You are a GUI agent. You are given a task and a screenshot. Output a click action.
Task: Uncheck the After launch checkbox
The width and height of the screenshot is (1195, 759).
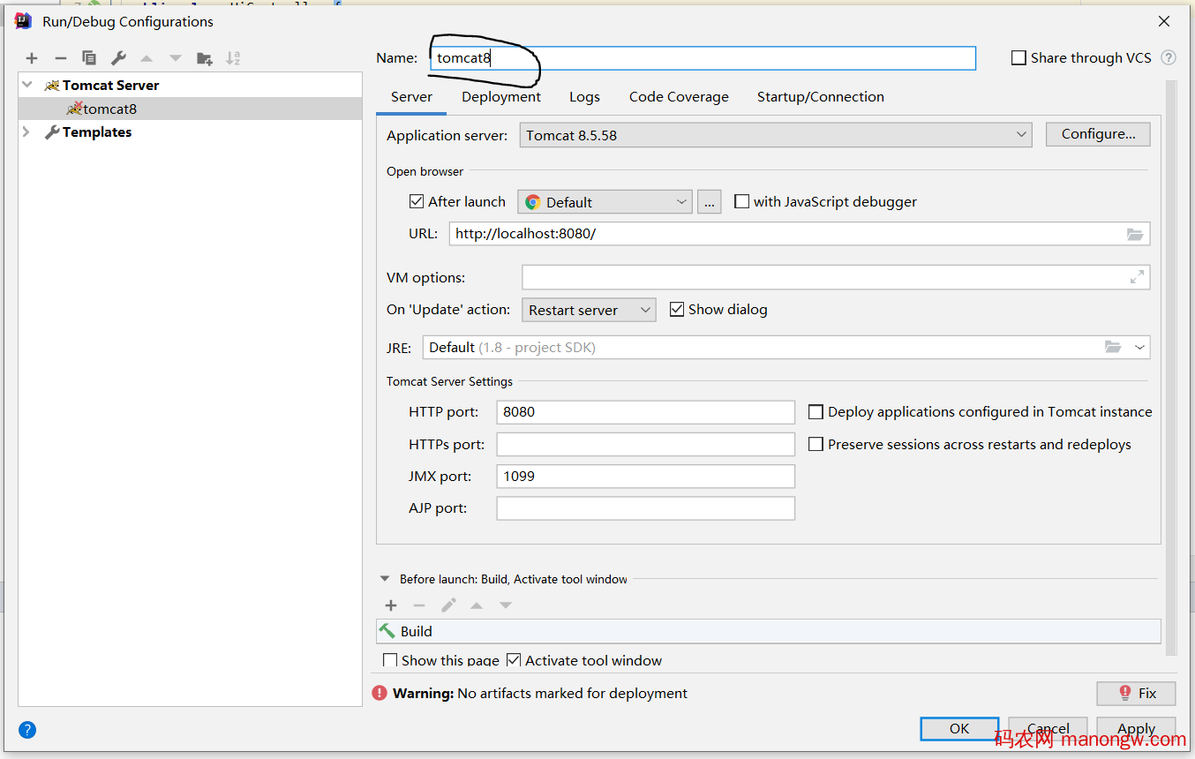(417, 202)
